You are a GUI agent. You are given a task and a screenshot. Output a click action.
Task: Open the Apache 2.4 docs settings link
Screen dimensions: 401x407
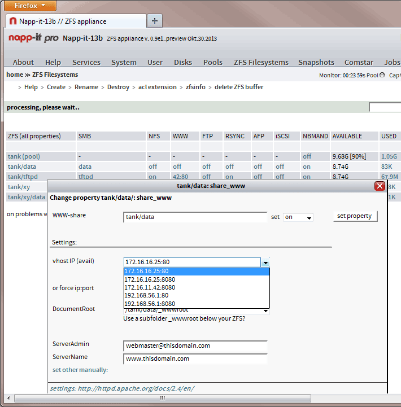[122, 388]
